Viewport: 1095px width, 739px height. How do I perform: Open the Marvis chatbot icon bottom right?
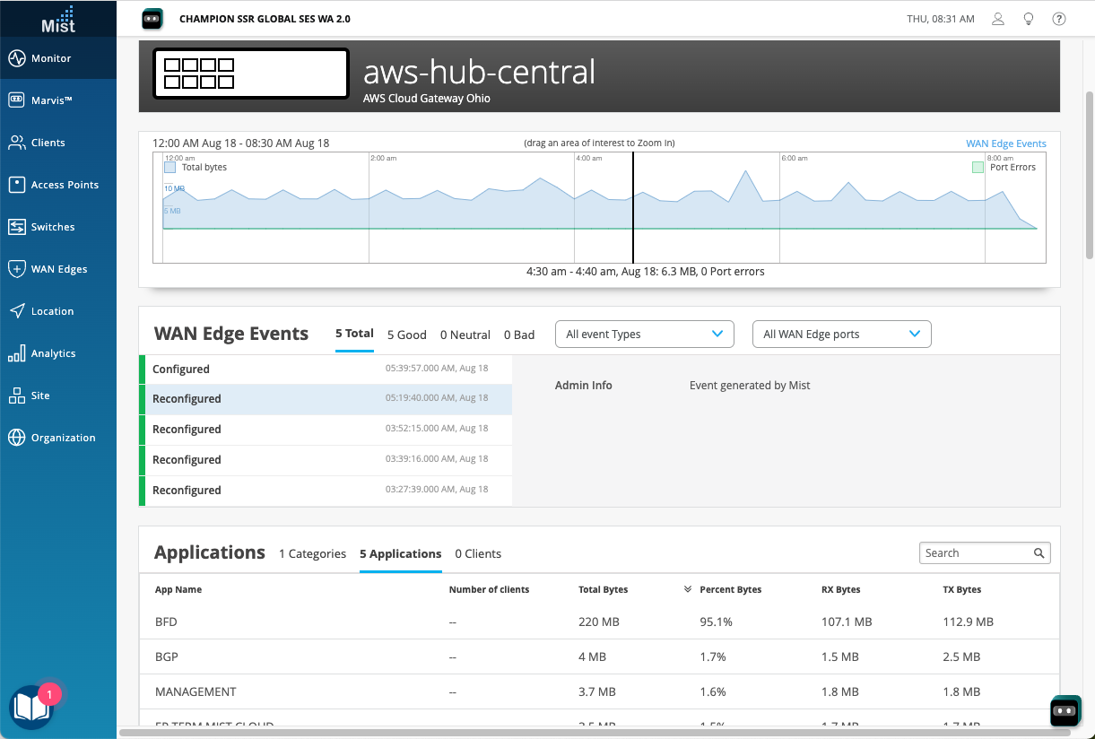1065,710
